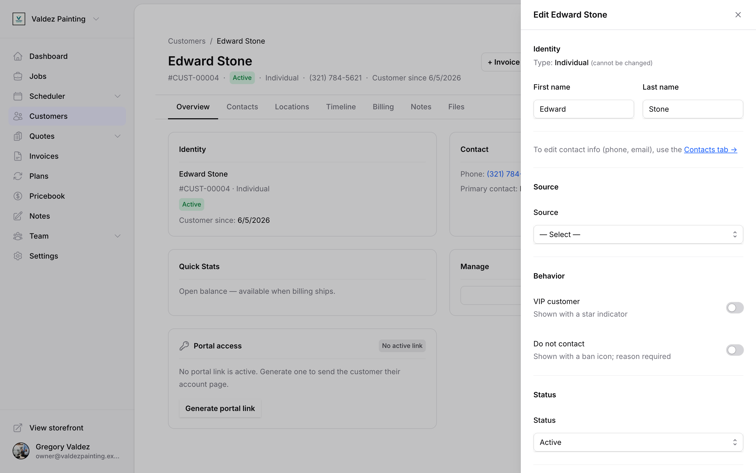The width and height of the screenshot is (756, 473).
Task: Close the Edit Edward Stone panel
Action: [x=738, y=15]
